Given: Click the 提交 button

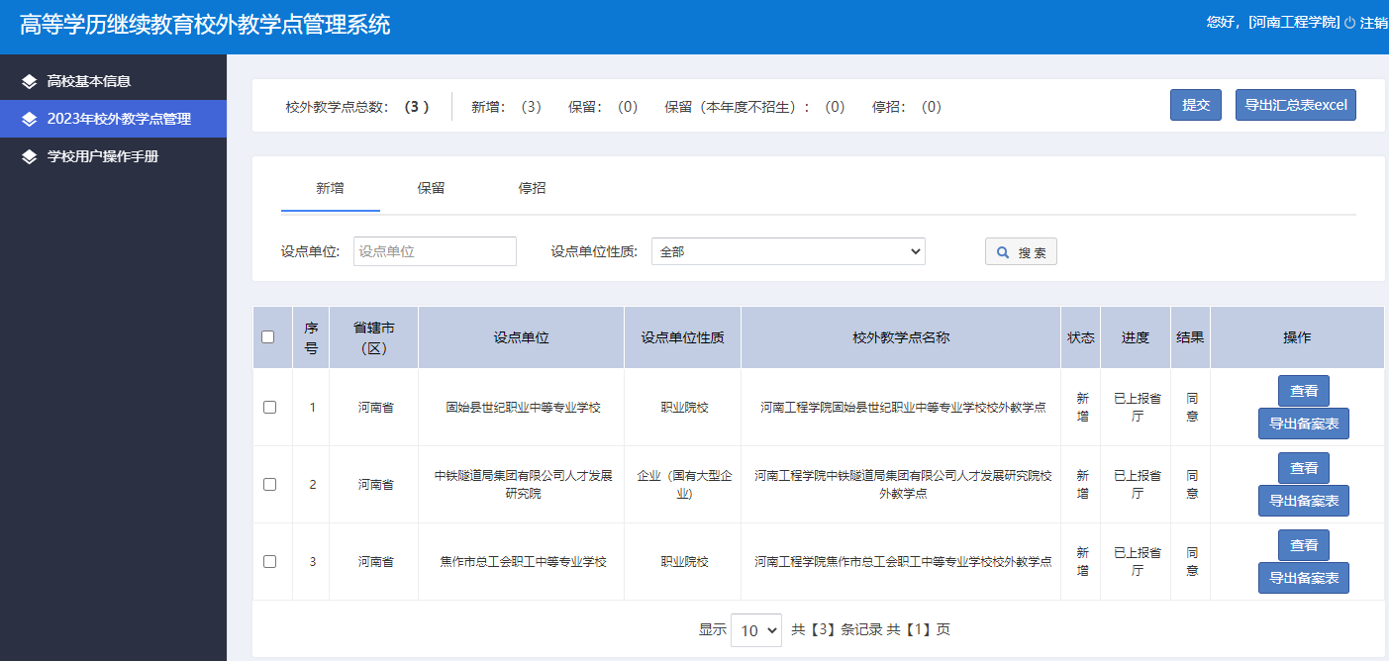Looking at the screenshot, I should [x=1195, y=105].
